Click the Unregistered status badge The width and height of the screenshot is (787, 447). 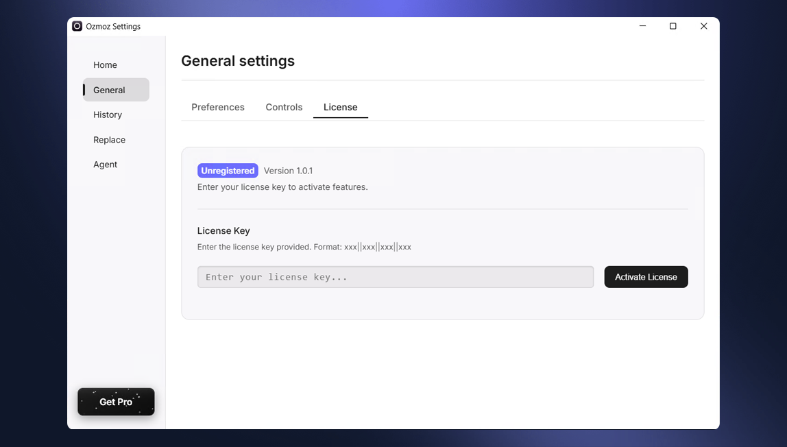click(x=228, y=170)
